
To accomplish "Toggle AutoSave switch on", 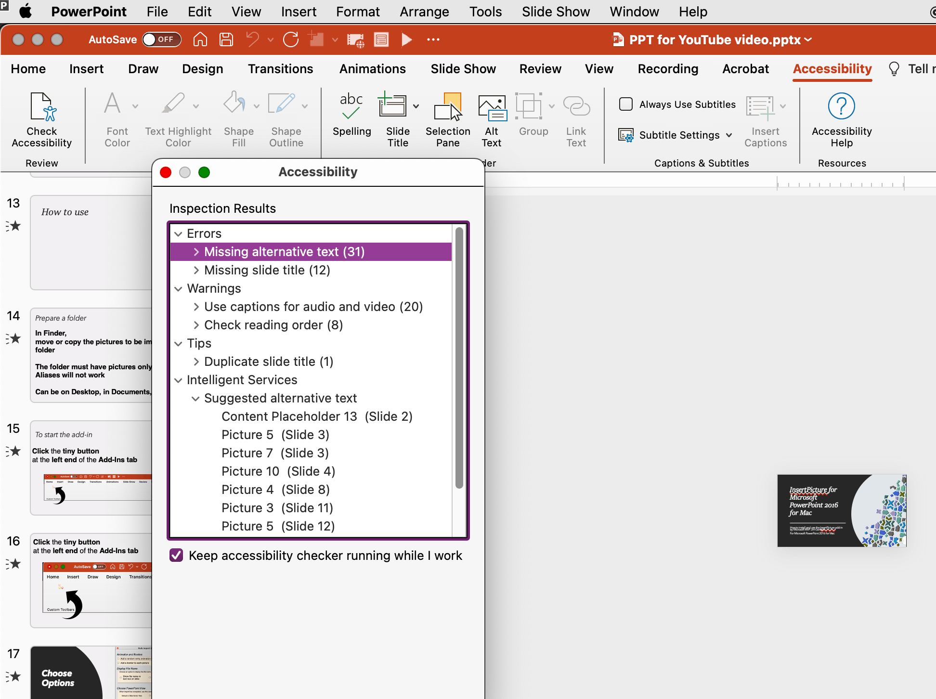I will (162, 39).
